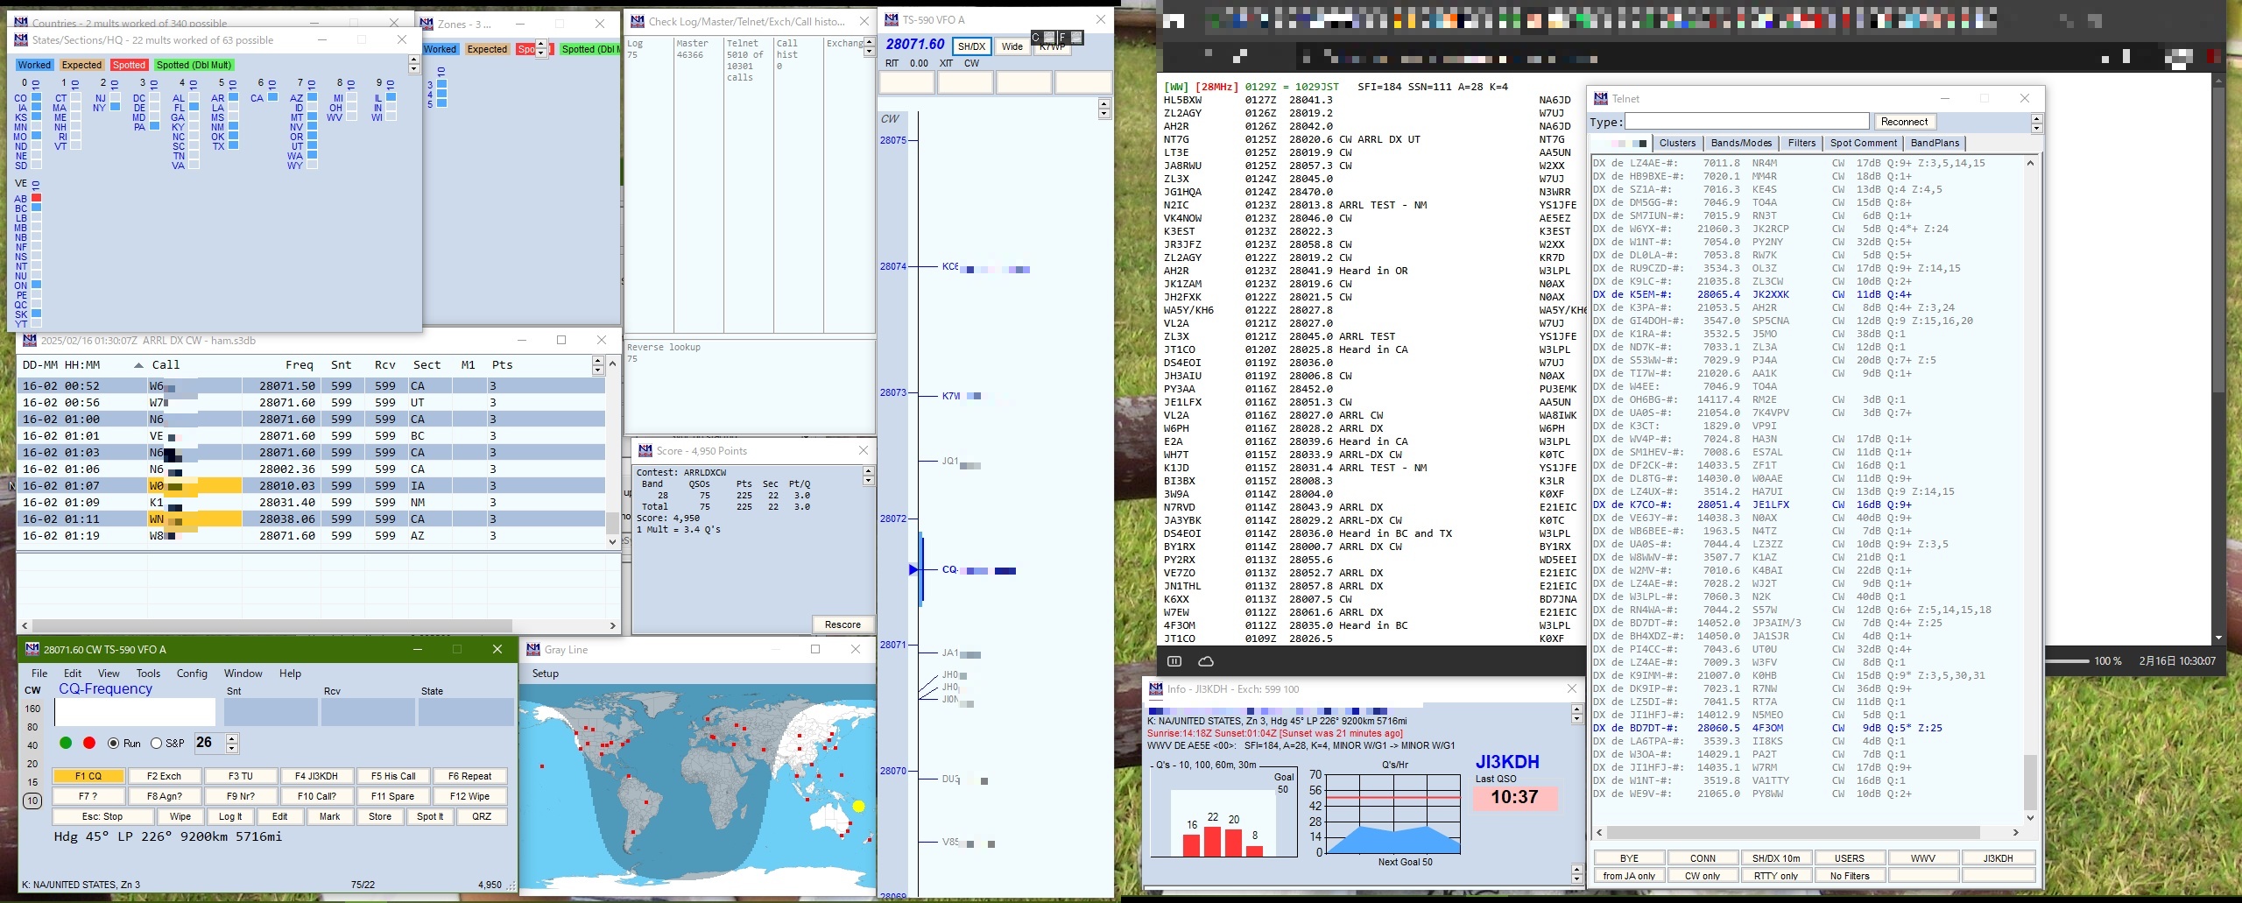
Task: Click the N1MM icon of Info window
Action: click(1156, 689)
